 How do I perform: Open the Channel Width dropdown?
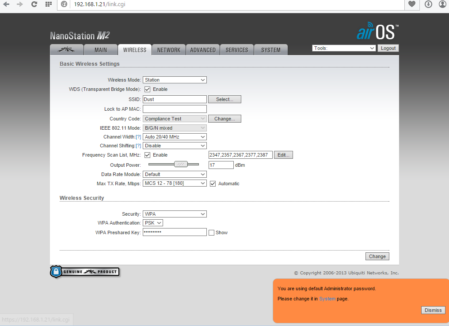(x=175, y=137)
